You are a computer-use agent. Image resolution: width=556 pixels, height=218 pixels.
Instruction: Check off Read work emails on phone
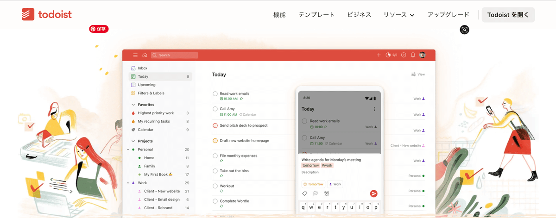point(304,121)
